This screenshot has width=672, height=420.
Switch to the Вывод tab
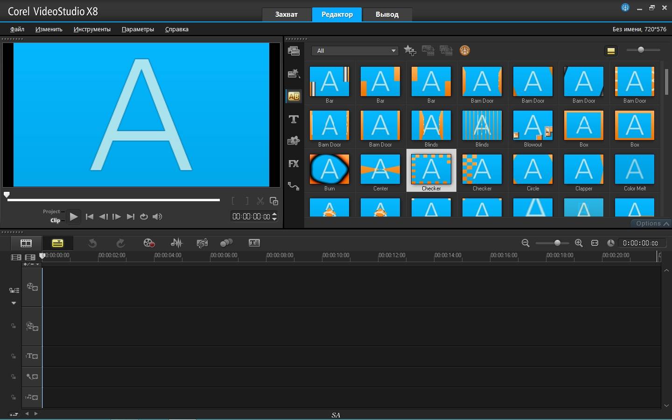pyautogui.click(x=387, y=14)
